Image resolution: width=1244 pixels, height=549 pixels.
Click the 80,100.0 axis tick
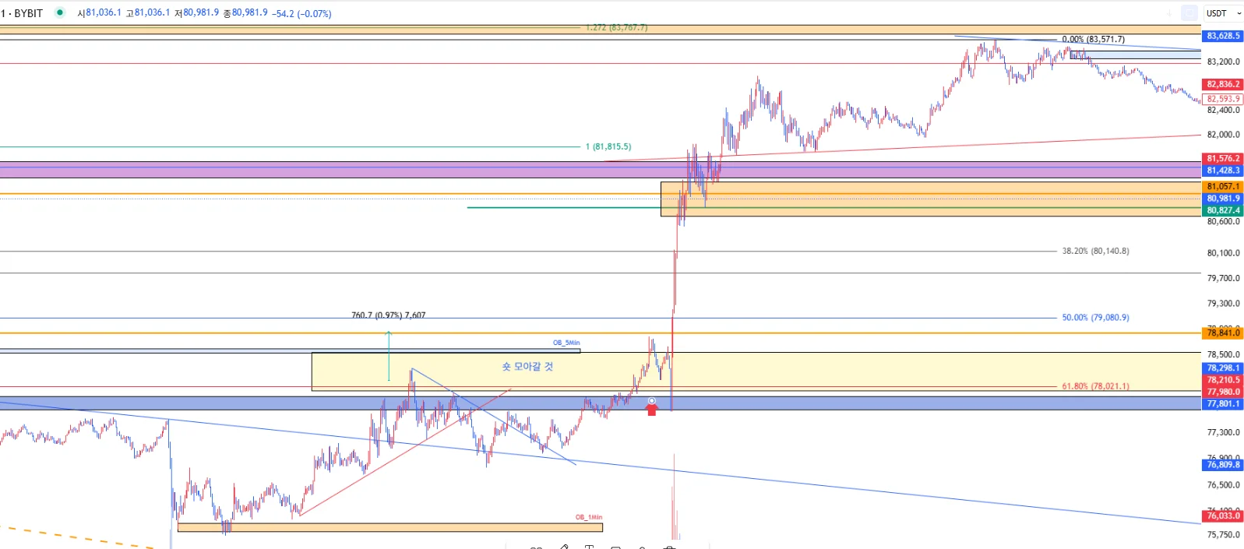coord(1223,253)
